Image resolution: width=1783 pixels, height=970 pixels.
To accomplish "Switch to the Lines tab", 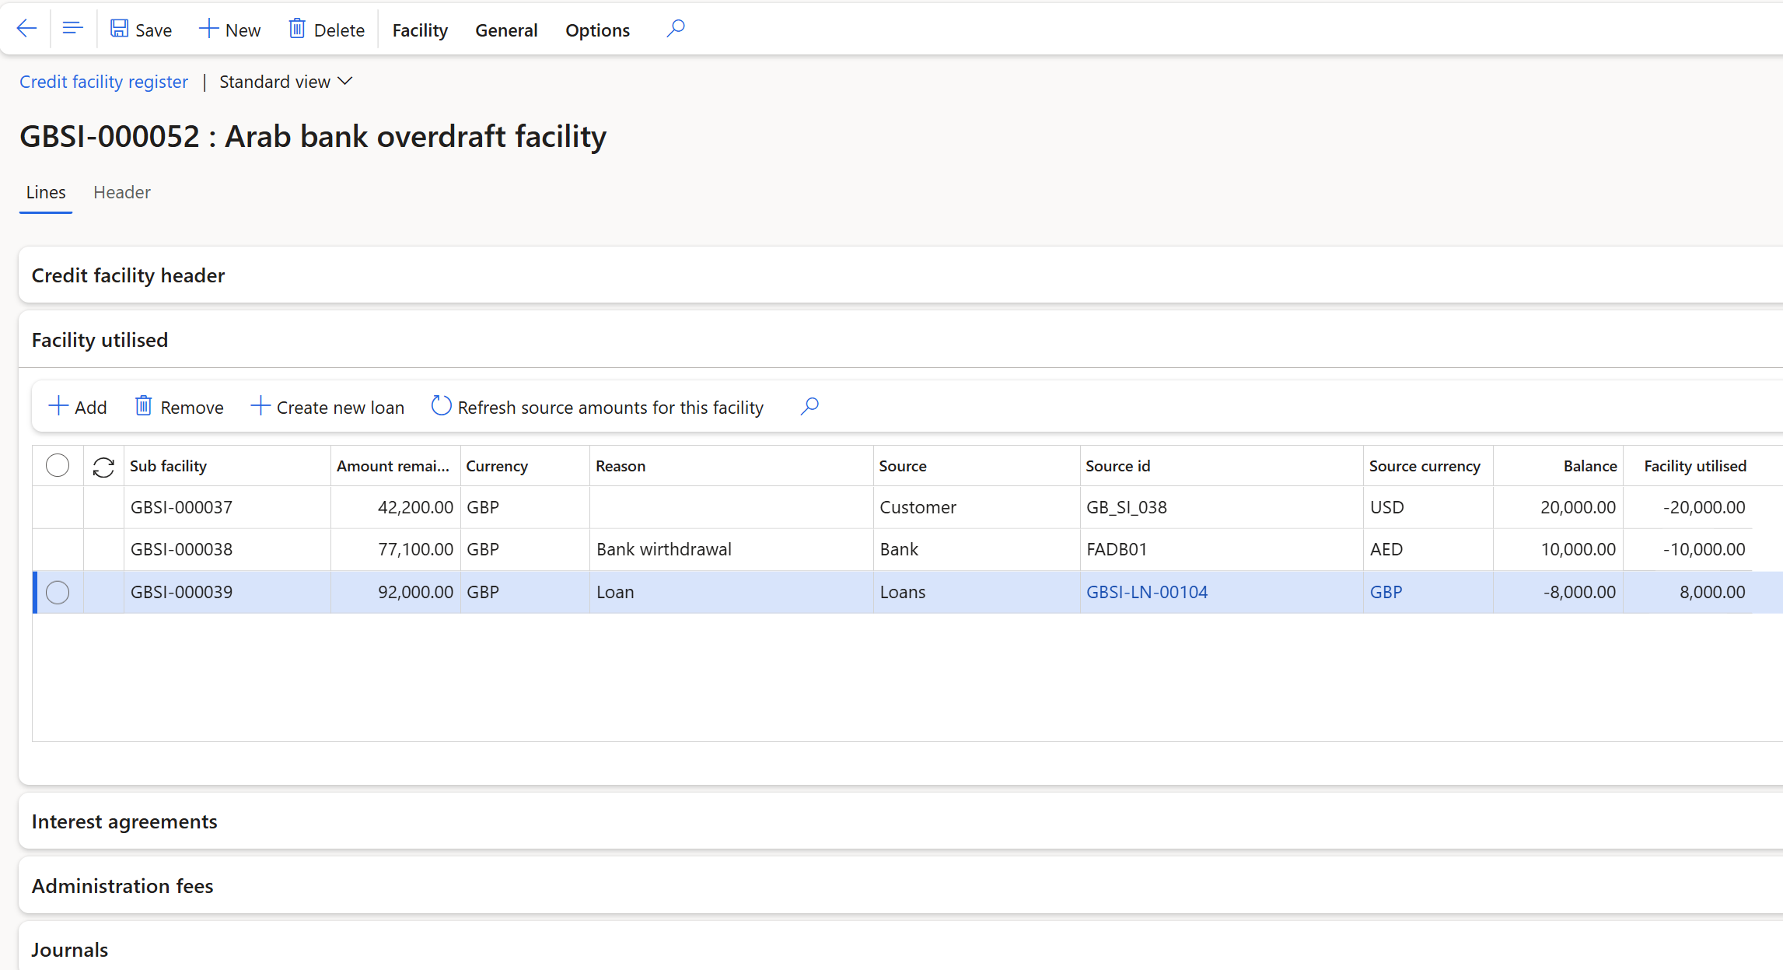I will [x=46, y=192].
